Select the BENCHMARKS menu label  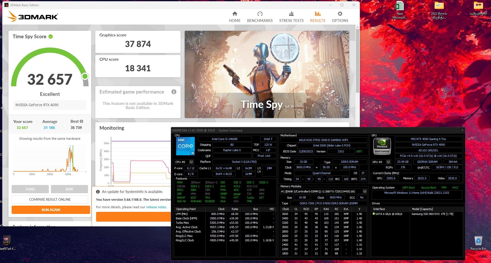pos(260,21)
